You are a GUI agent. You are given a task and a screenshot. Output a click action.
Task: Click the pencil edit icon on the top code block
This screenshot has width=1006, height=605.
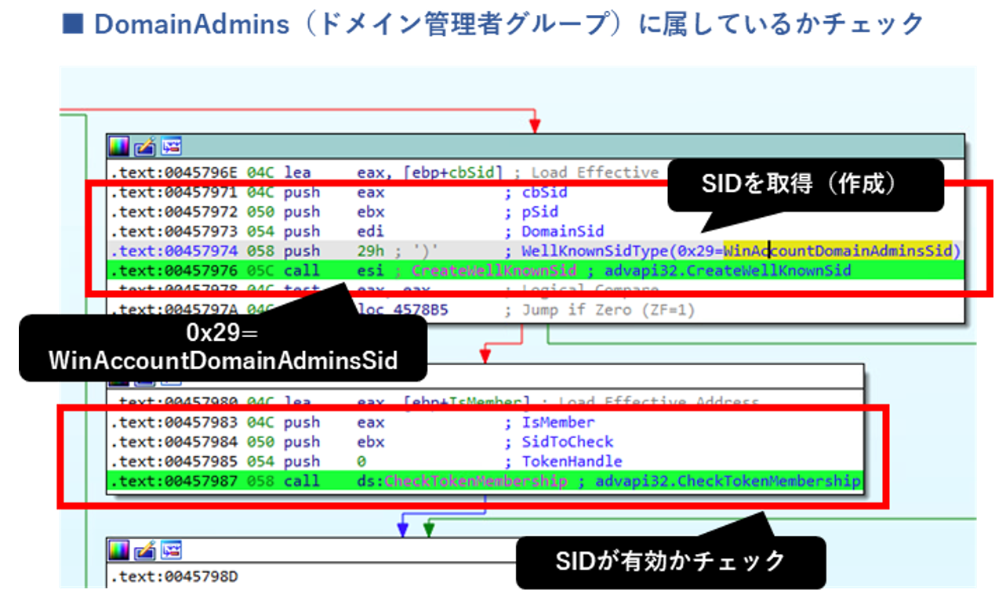click(x=145, y=146)
